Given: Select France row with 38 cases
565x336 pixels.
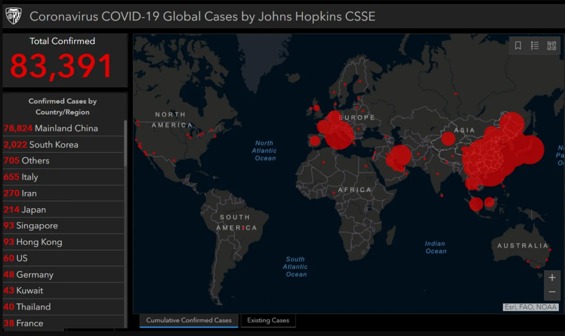Looking at the screenshot, I should click(x=63, y=323).
